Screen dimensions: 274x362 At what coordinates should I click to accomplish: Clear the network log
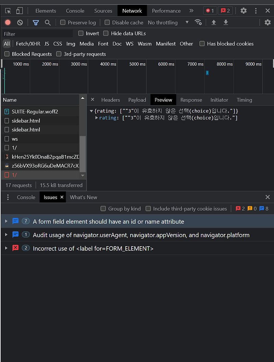(x=20, y=22)
